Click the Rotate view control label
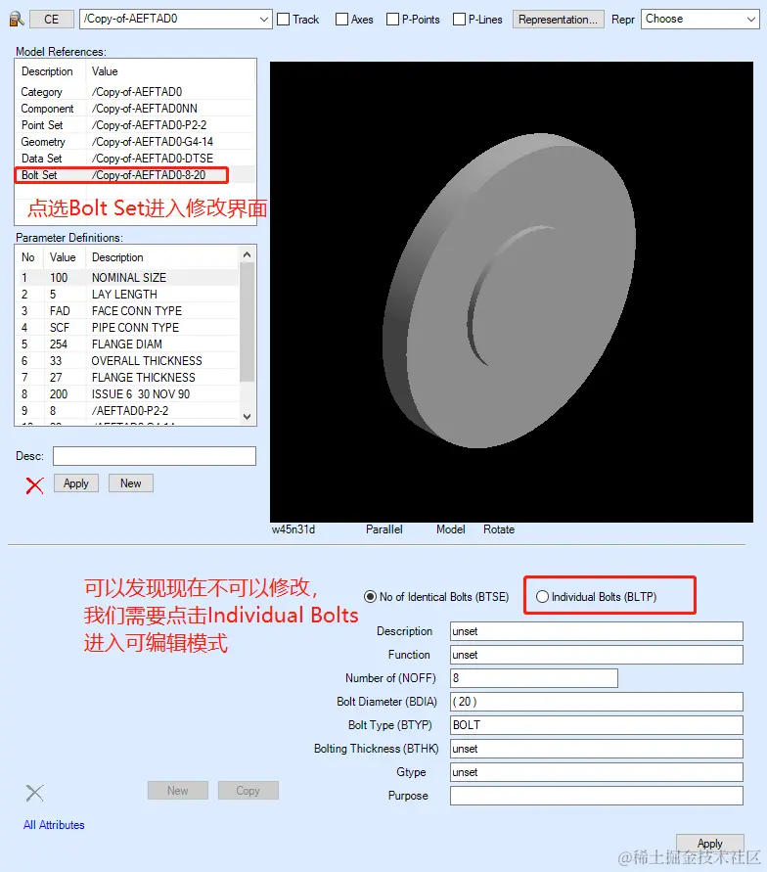 click(x=499, y=529)
